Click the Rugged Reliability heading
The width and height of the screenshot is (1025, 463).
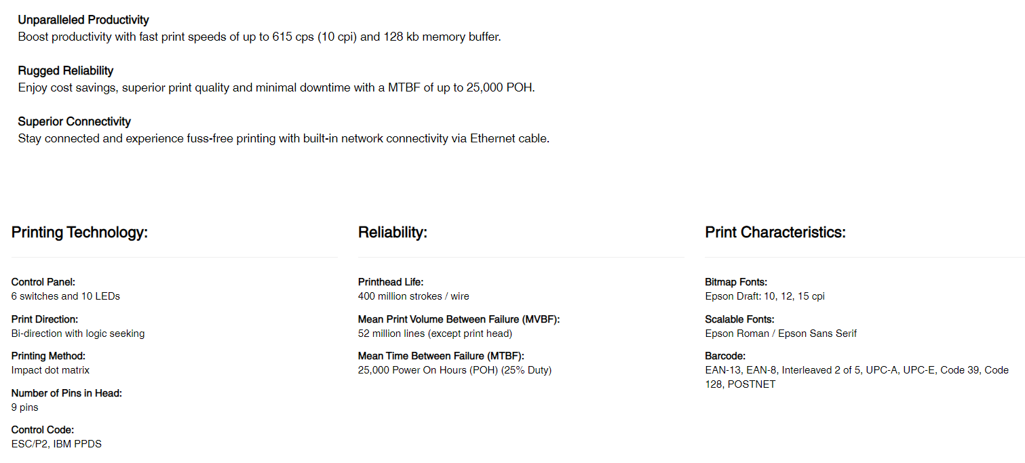coord(66,71)
